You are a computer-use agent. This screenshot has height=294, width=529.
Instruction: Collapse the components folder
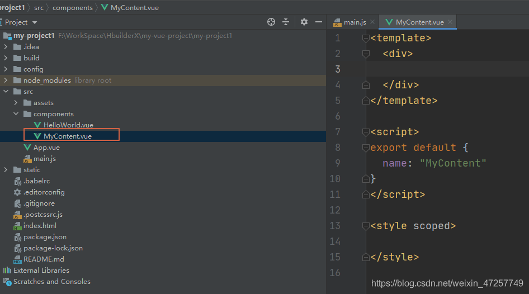(x=16, y=113)
